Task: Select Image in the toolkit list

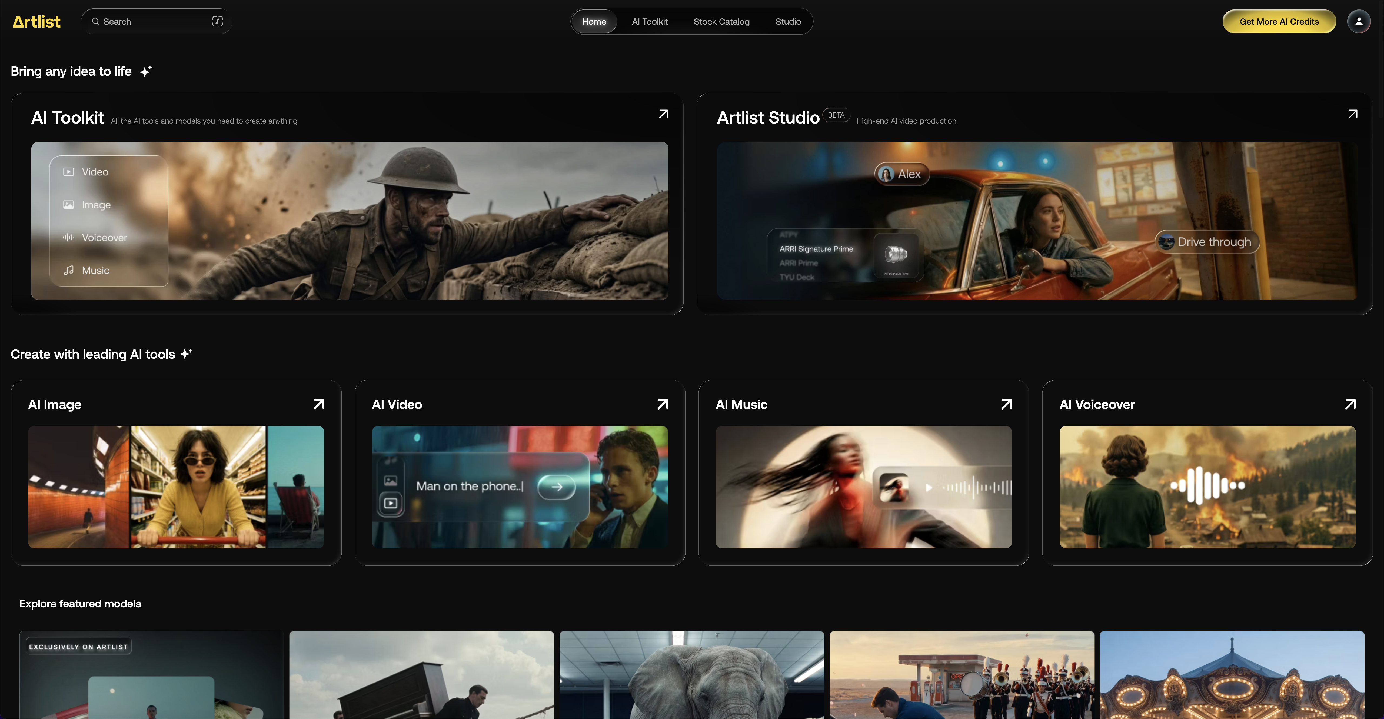Action: 96,205
